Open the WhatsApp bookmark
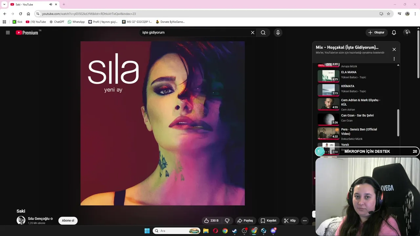The width and height of the screenshot is (420, 236). [76, 22]
